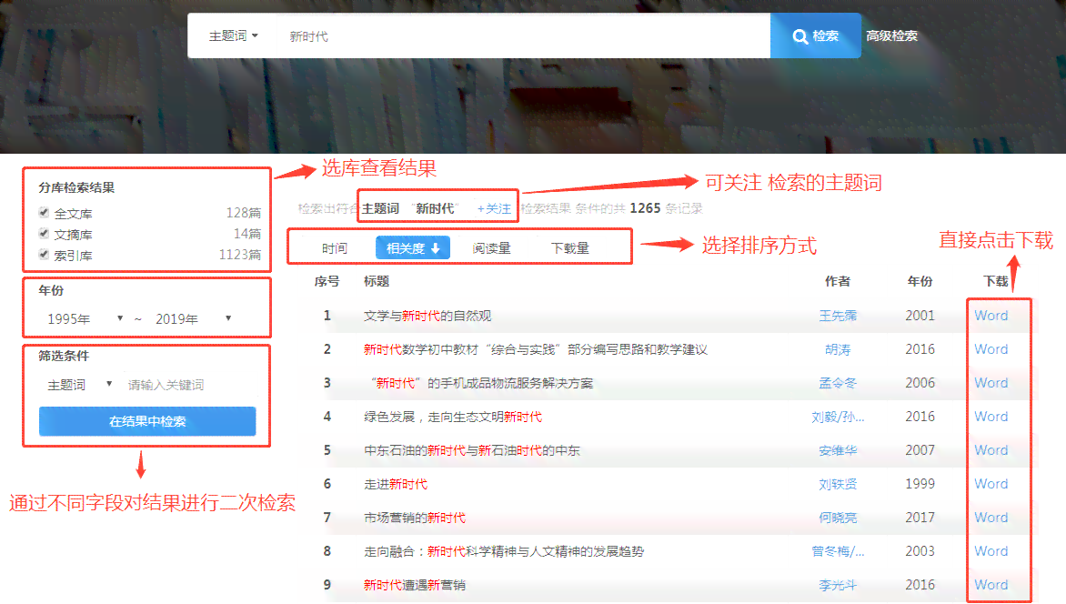This screenshot has width=1066, height=604.
Task: Open author 李光斗 page
Action: pos(838,585)
